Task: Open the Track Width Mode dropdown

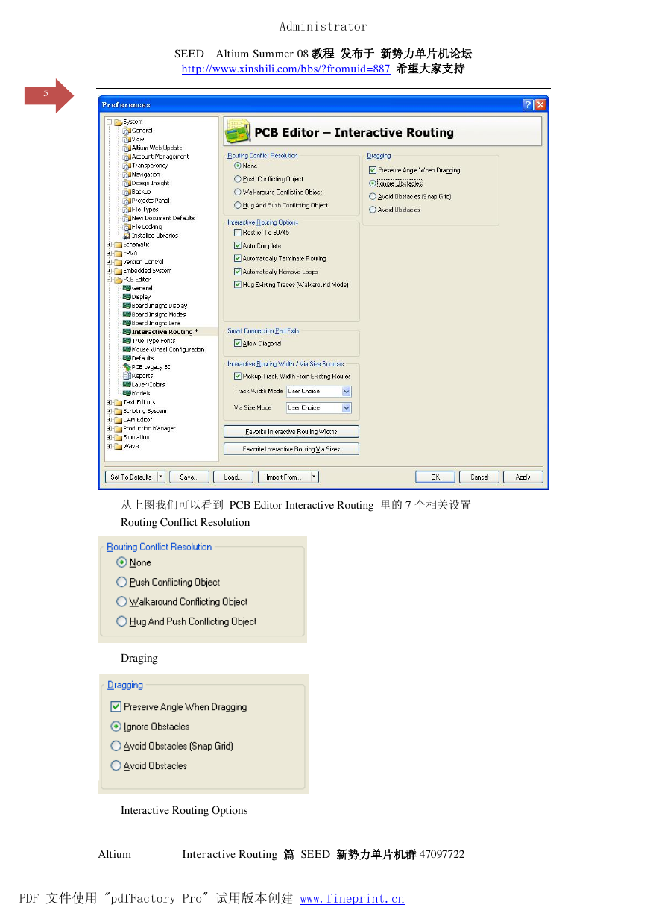Action: click(x=347, y=392)
